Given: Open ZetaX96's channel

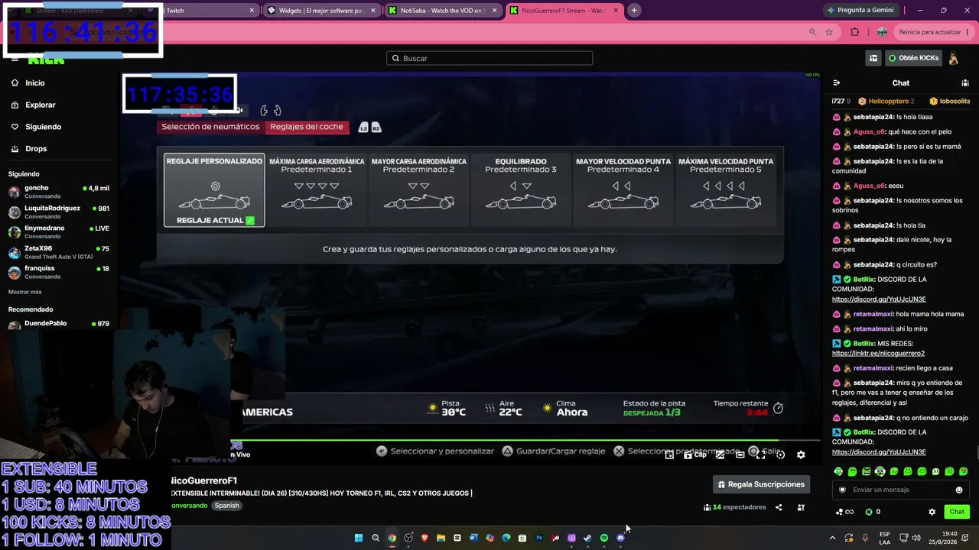Looking at the screenshot, I should pos(58,252).
